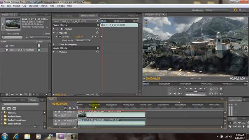The height and width of the screenshot is (140, 249).
Task: Switch to the Info tab
Action: [23, 100]
